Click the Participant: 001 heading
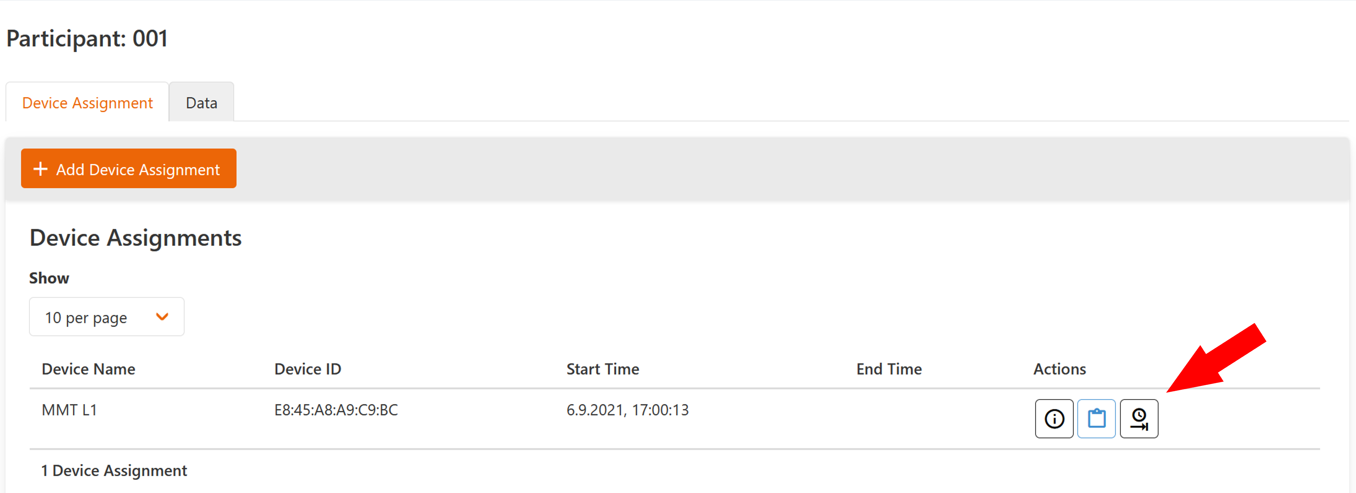This screenshot has height=493, width=1356. click(87, 38)
